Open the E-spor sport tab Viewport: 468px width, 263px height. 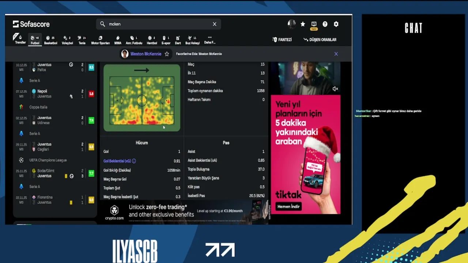tap(166, 40)
